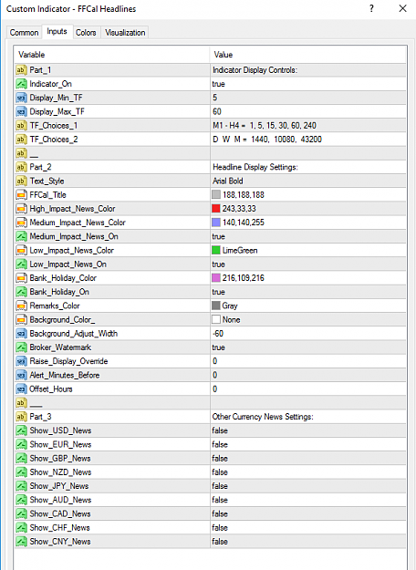416x570 pixels.
Task: Click the Display_Max_TF value 60
Action: tap(217, 111)
